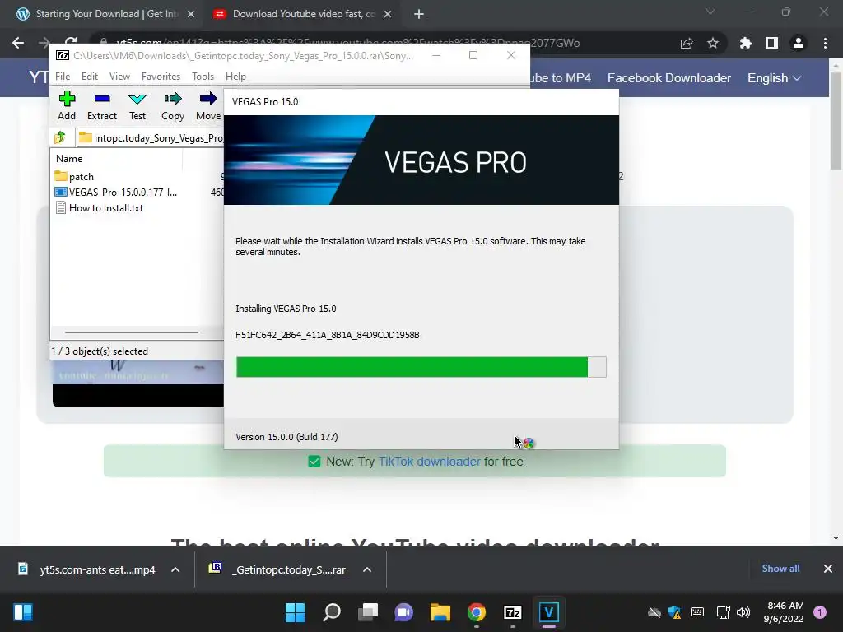Open Windows taskbar search
This screenshot has width=843, height=632.
point(331,612)
